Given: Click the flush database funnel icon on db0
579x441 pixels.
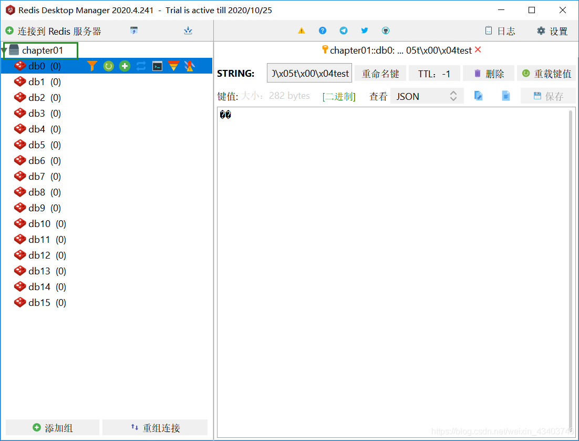Looking at the screenshot, I should pyautogui.click(x=174, y=66).
